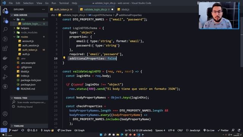The width and height of the screenshot is (243, 137).
Task: Open the Explorer view in activity bar
Action: [5, 11]
